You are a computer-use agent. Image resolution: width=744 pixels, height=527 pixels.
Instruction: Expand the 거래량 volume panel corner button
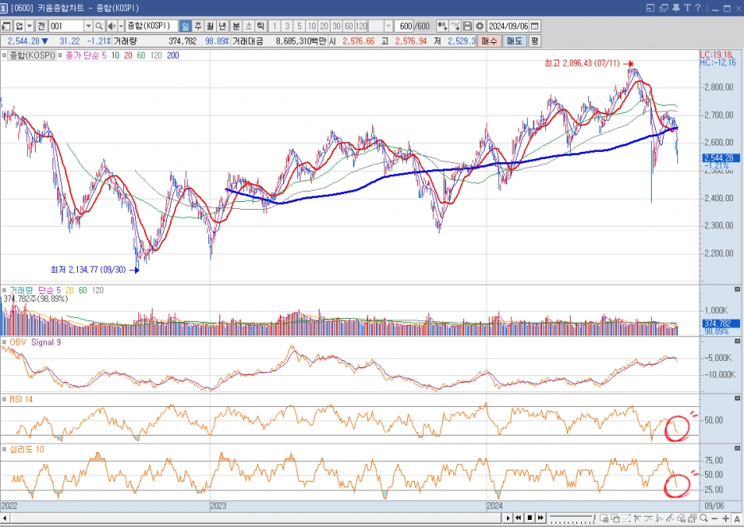coord(738,289)
